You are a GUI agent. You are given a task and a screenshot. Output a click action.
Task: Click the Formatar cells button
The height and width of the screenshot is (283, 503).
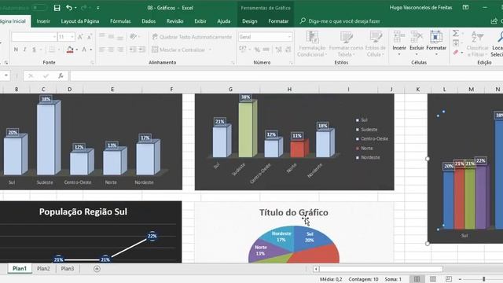coord(436,44)
